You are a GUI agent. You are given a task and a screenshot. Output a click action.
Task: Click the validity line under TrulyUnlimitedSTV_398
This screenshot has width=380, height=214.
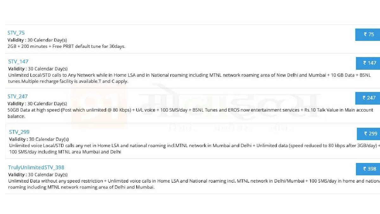click(x=38, y=175)
